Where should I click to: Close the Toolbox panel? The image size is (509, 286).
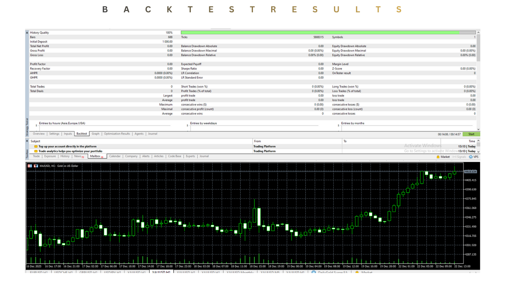click(27, 141)
